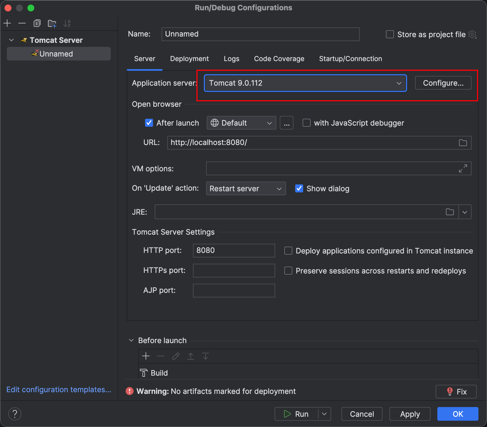Add a new configuration with plus icon
Image resolution: width=487 pixels, height=427 pixels.
pyautogui.click(x=7, y=23)
